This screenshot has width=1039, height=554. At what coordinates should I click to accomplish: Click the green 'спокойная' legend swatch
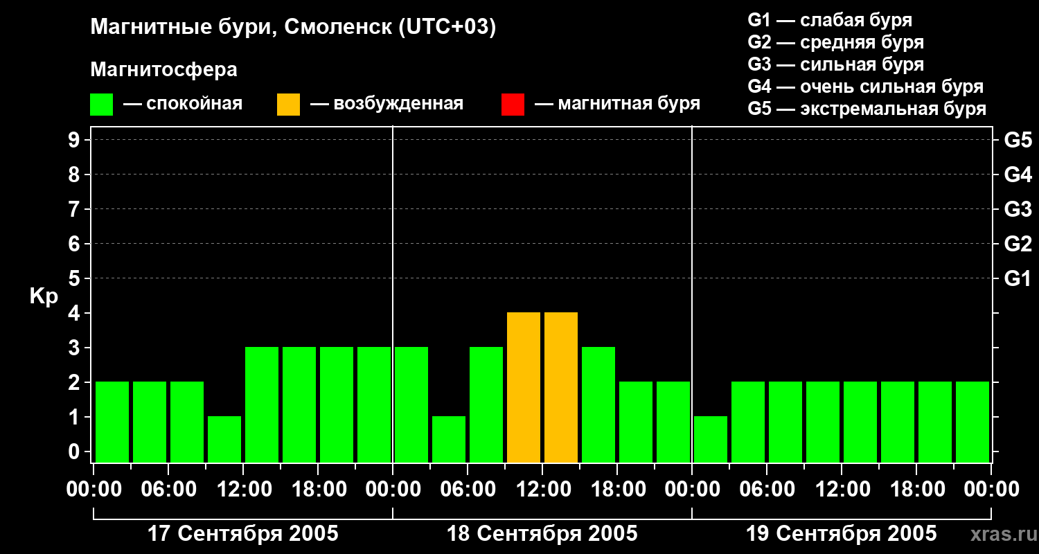coord(101,105)
